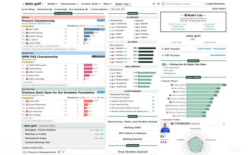
Task: Click Pablo Larrazabal's Spain flag icon
Action: 27,79
